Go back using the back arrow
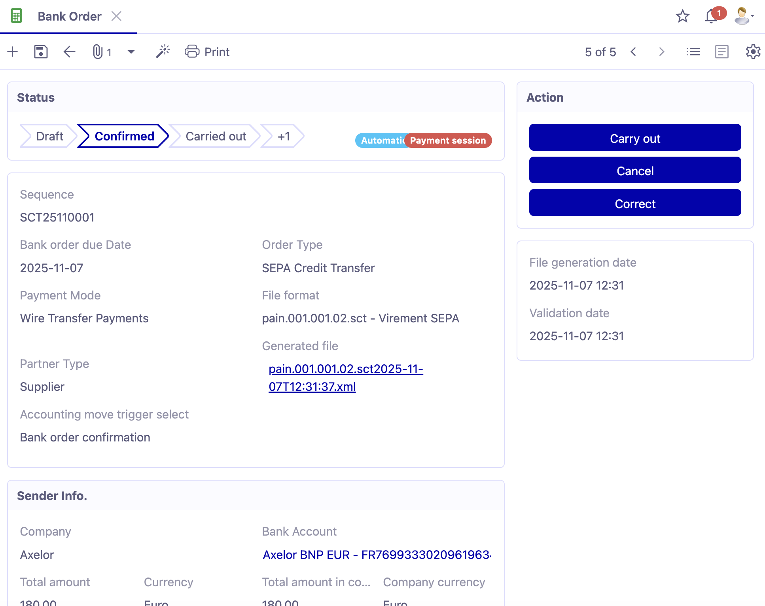The image size is (765, 606). coord(69,51)
